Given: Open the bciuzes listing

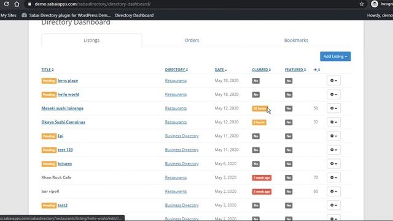Looking at the screenshot, I should tap(64, 164).
